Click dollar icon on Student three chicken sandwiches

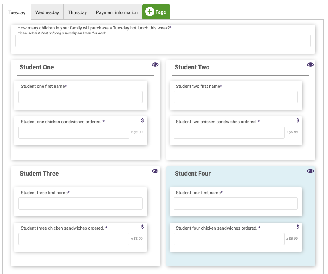[142, 227]
